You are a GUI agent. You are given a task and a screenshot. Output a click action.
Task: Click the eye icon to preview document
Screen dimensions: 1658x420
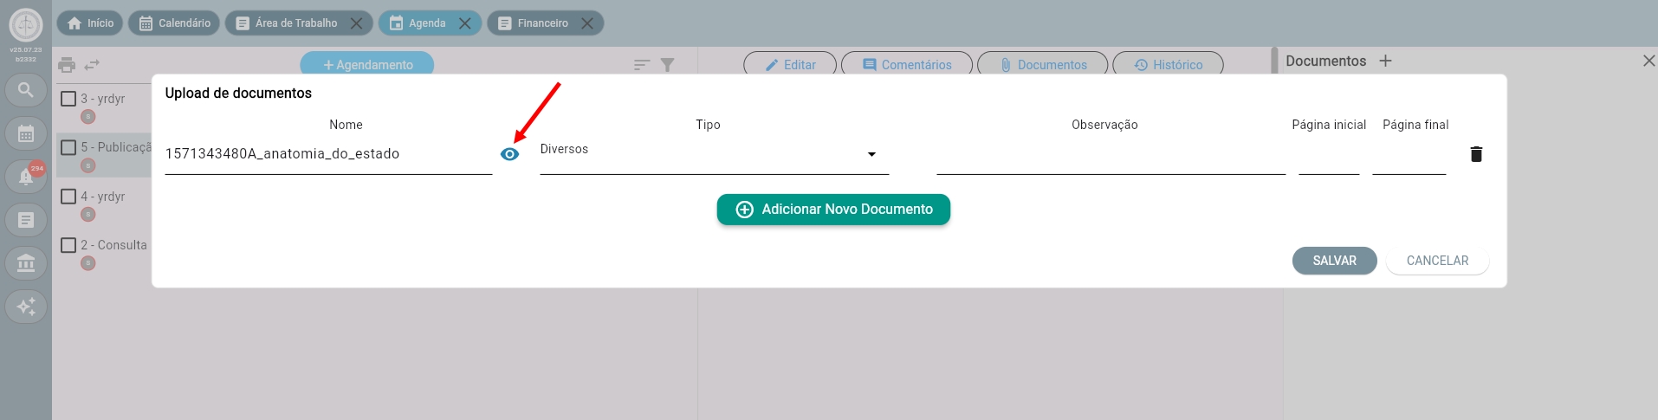[x=509, y=154]
